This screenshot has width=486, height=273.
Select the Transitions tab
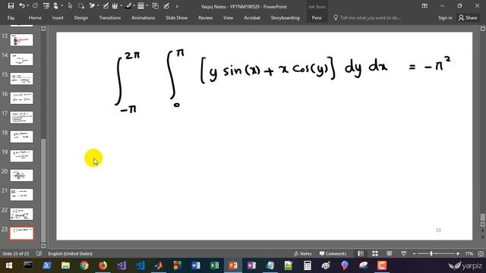point(109,17)
